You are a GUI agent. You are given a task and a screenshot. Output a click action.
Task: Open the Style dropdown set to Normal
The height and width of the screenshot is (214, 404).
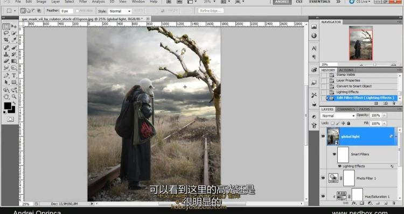pyautogui.click(x=120, y=11)
